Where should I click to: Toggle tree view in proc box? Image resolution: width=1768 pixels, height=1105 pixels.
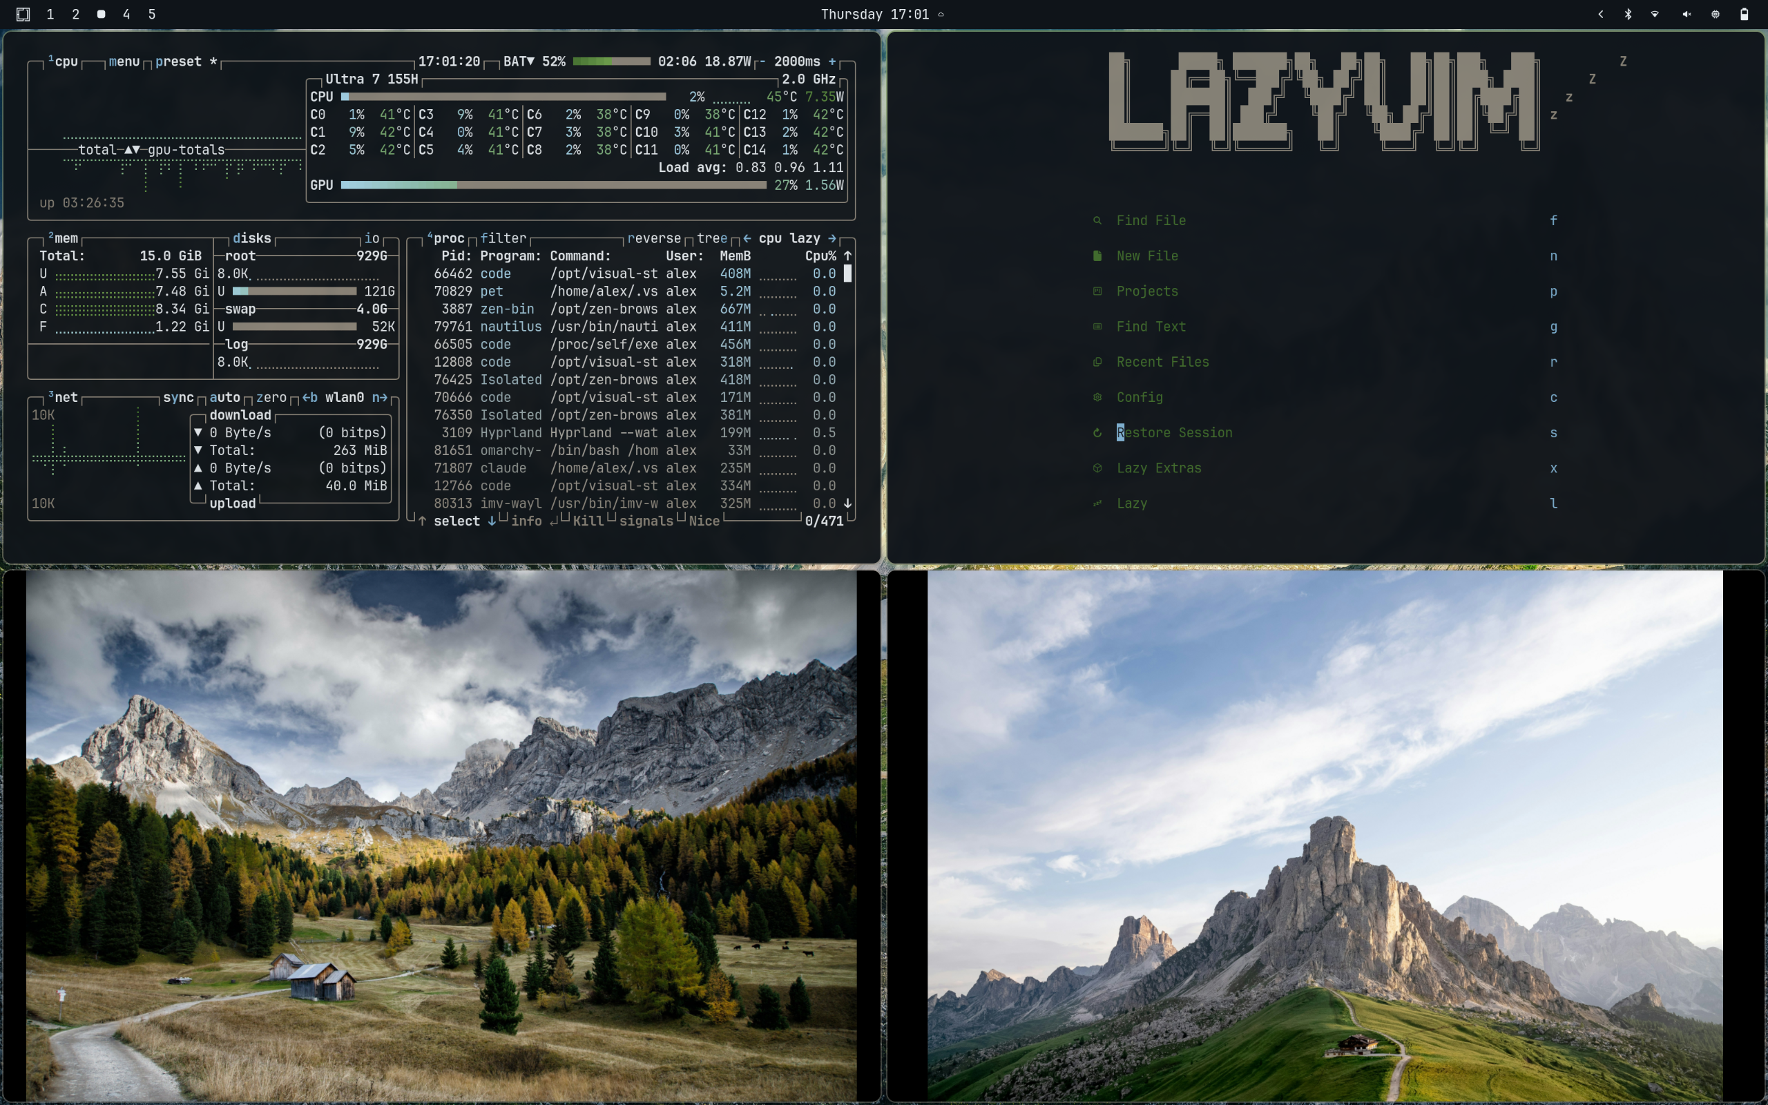click(x=712, y=238)
